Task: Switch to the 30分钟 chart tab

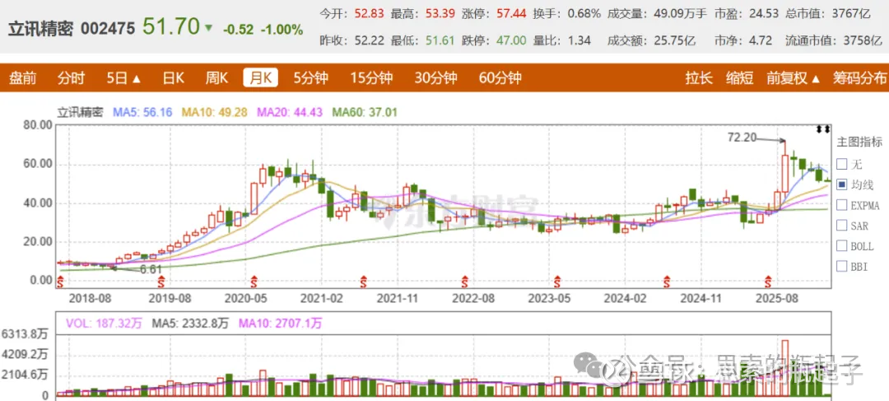Action: [435, 77]
